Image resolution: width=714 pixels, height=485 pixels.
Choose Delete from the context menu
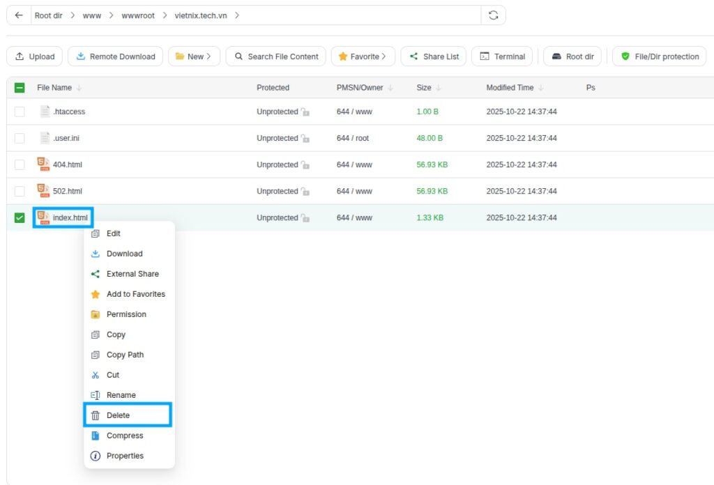(x=118, y=415)
